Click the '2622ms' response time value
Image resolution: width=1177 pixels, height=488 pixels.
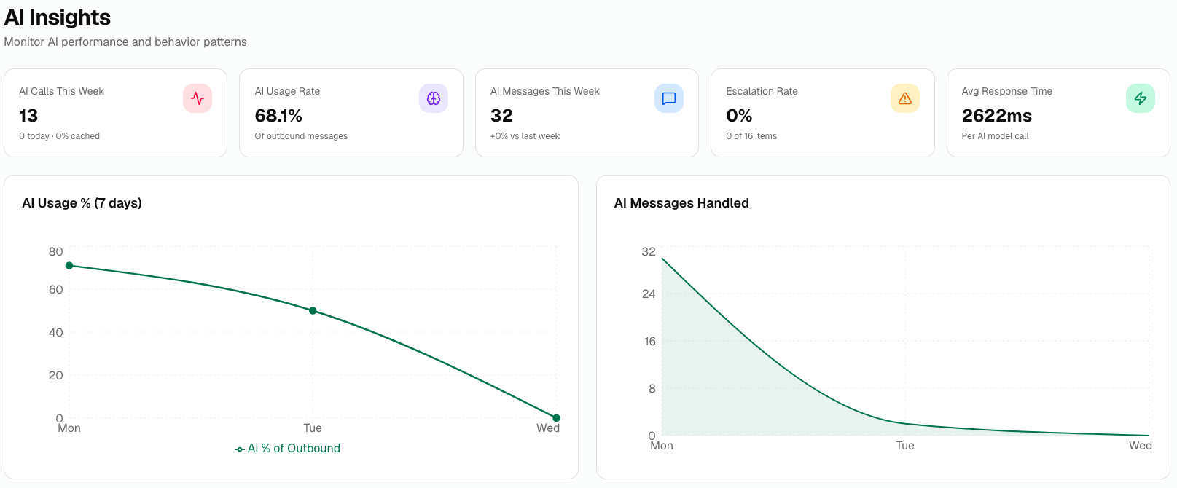[x=996, y=116]
